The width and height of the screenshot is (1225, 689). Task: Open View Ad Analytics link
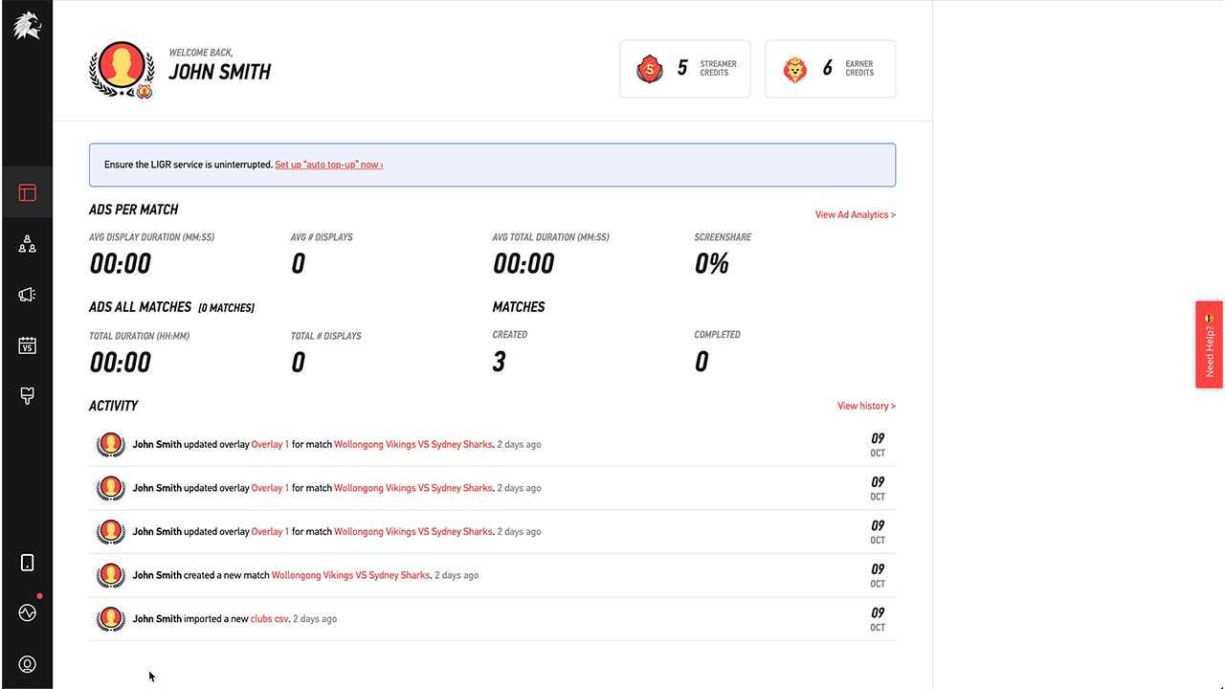click(x=855, y=215)
